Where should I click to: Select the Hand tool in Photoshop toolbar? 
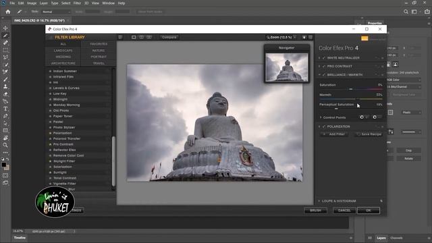pyautogui.click(x=5, y=138)
